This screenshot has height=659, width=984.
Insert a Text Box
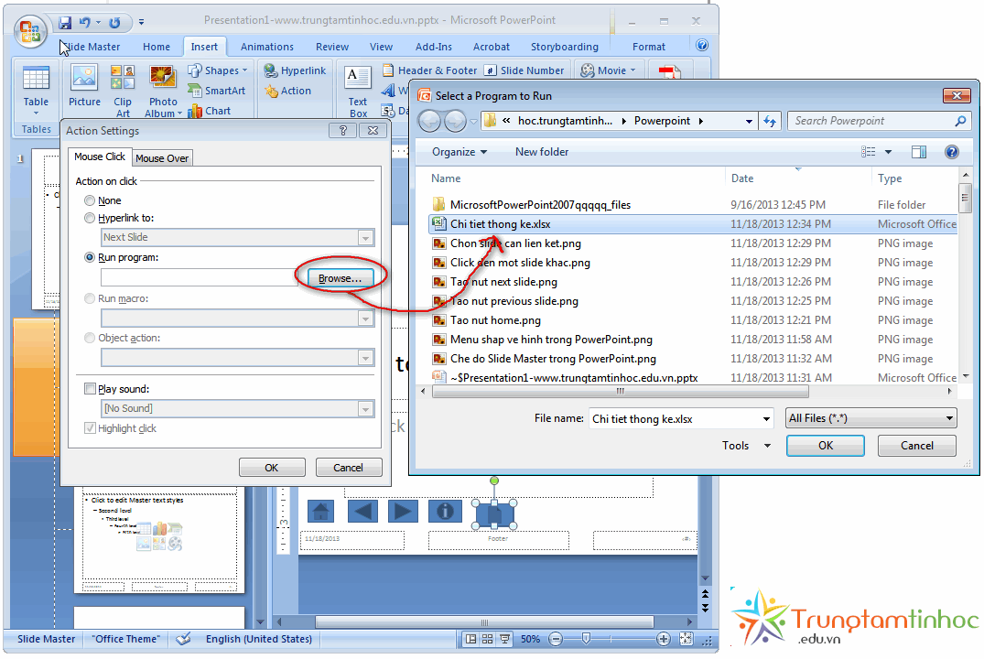(x=358, y=92)
